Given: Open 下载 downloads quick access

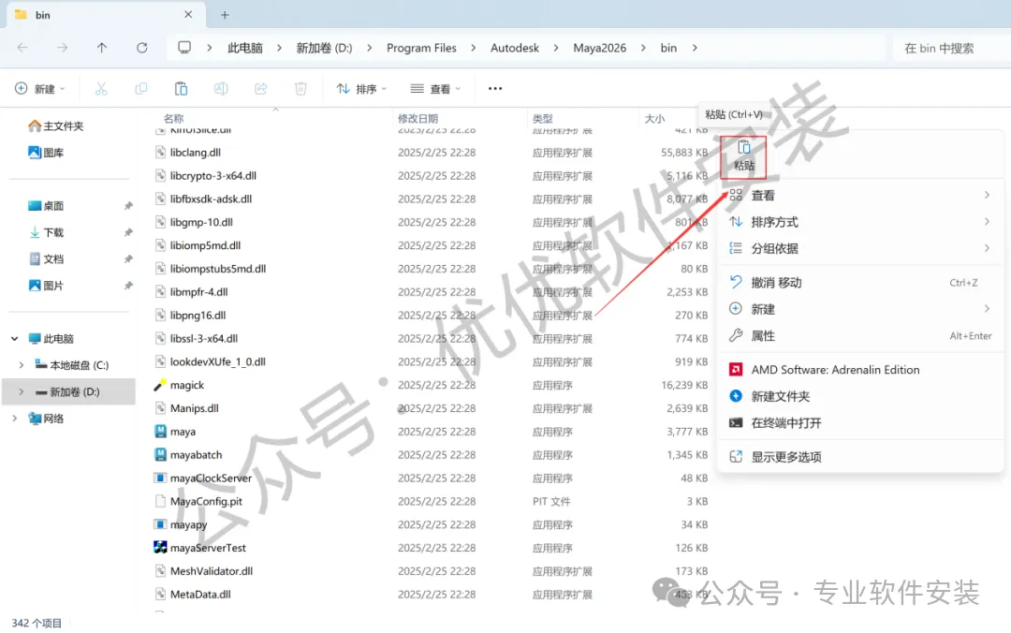Looking at the screenshot, I should (46, 232).
